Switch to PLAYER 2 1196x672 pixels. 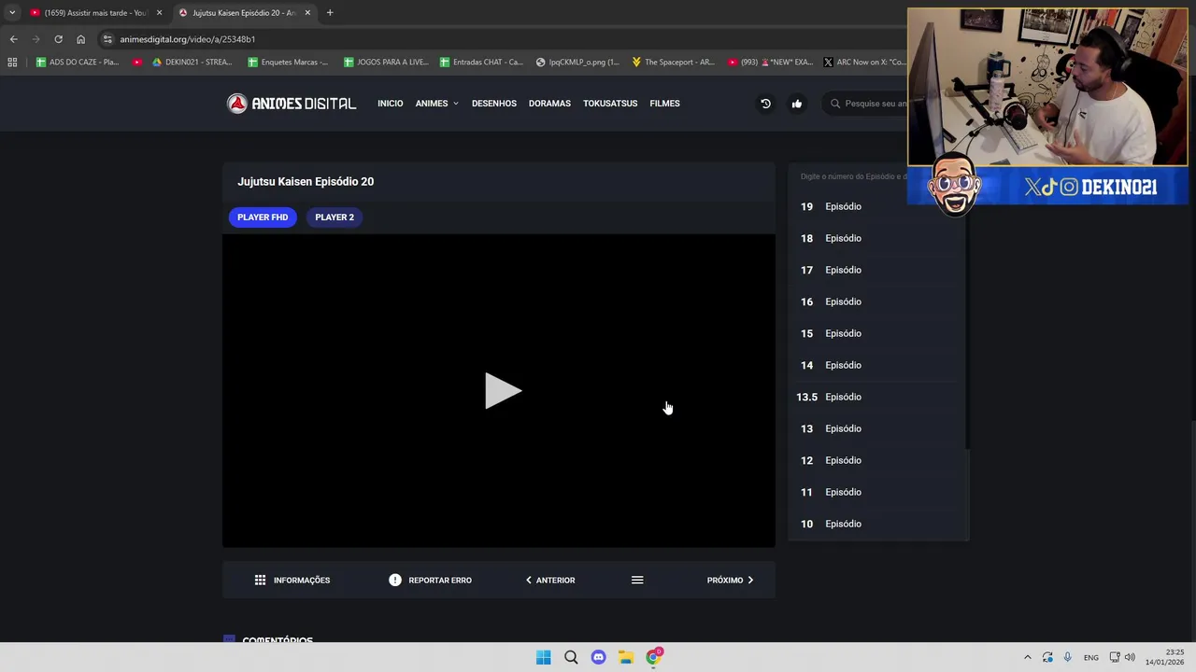335,217
